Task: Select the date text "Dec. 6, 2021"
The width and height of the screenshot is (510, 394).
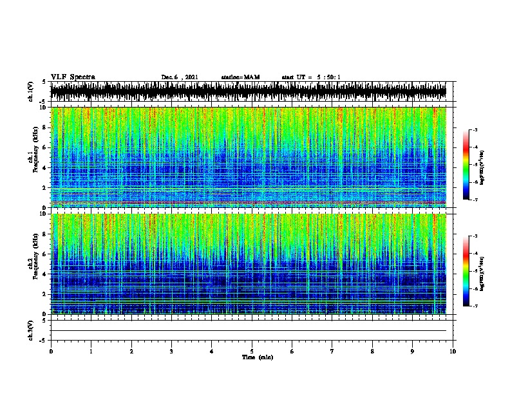Action: click(180, 77)
